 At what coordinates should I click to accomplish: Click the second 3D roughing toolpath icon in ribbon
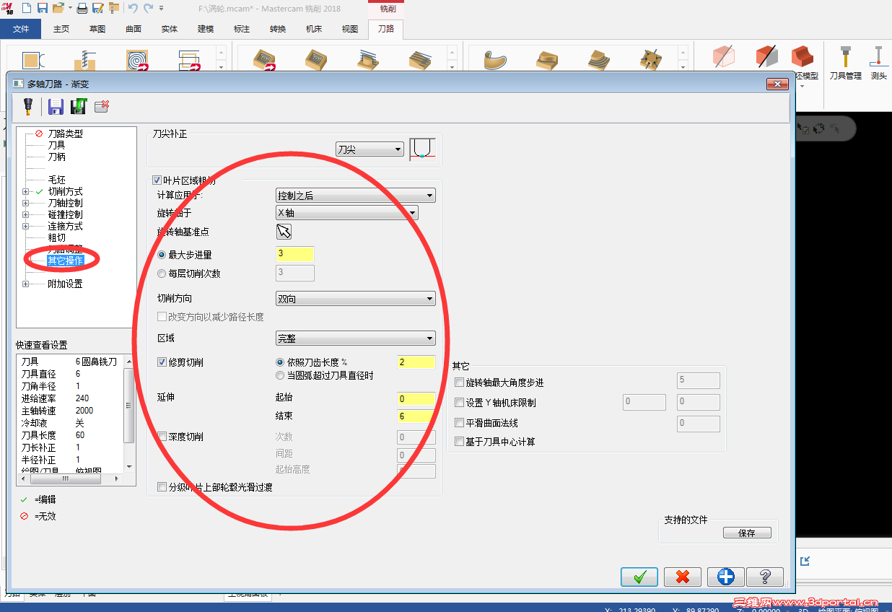click(316, 61)
